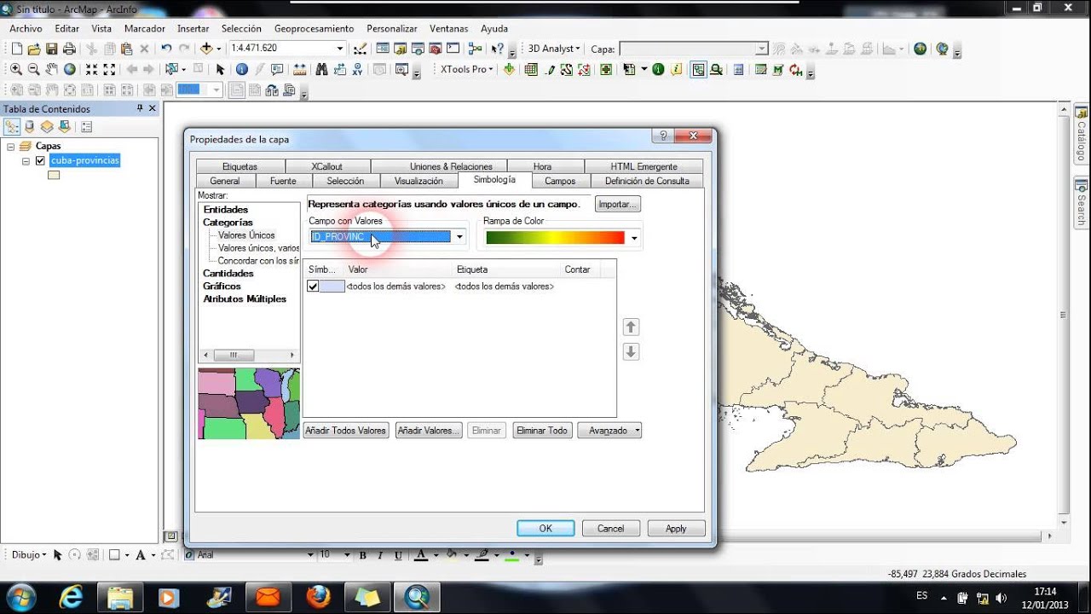The width and height of the screenshot is (1091, 614).
Task: Click List By Drawing Order icon
Action: (12, 126)
